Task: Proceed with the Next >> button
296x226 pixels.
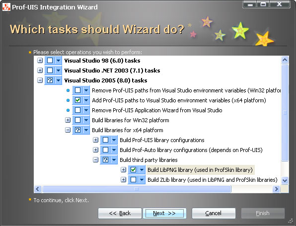Action: click(x=164, y=213)
